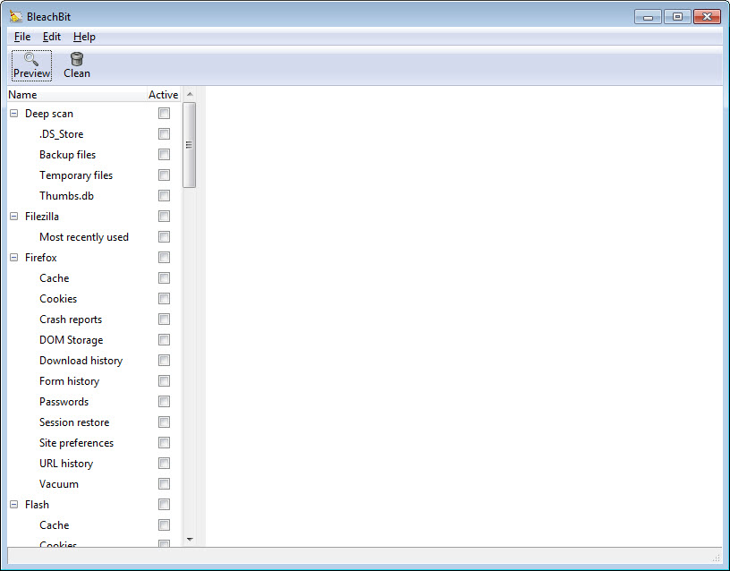The image size is (730, 571).
Task: Collapse the Filezilla tree group
Action: click(14, 217)
